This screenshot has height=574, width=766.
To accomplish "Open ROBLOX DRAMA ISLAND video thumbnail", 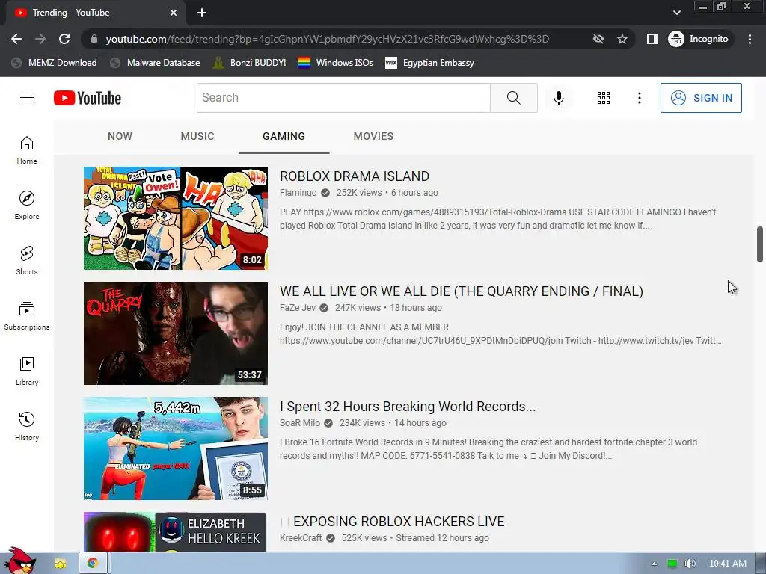I will pyautogui.click(x=175, y=218).
